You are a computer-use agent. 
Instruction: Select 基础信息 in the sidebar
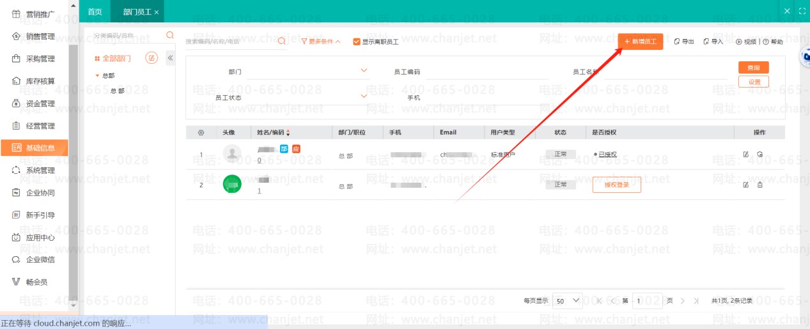[x=35, y=148]
